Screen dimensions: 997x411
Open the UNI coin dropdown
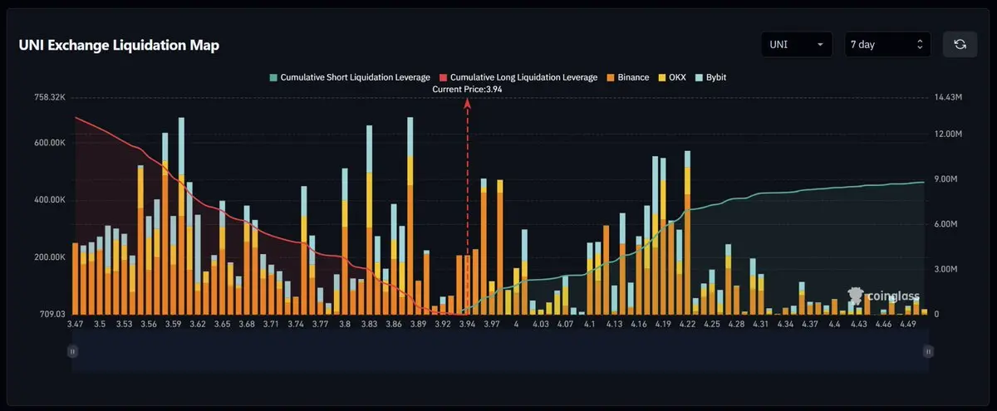[x=797, y=44]
